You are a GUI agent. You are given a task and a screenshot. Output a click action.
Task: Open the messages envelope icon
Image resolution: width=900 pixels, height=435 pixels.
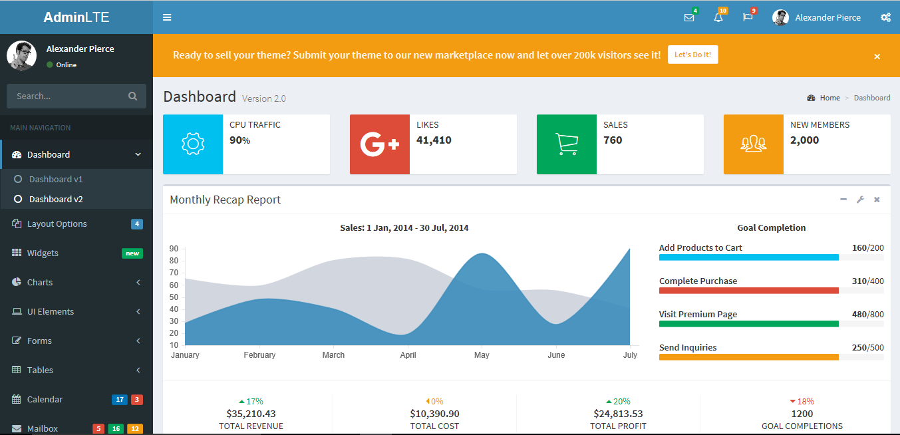pyautogui.click(x=689, y=17)
